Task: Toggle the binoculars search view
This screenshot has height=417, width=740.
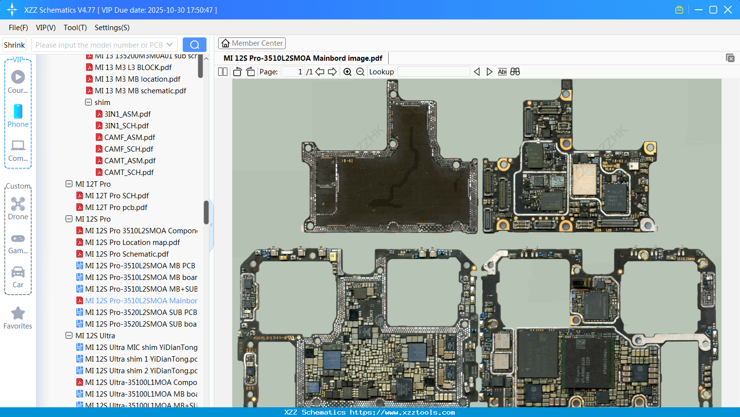Action: (515, 71)
